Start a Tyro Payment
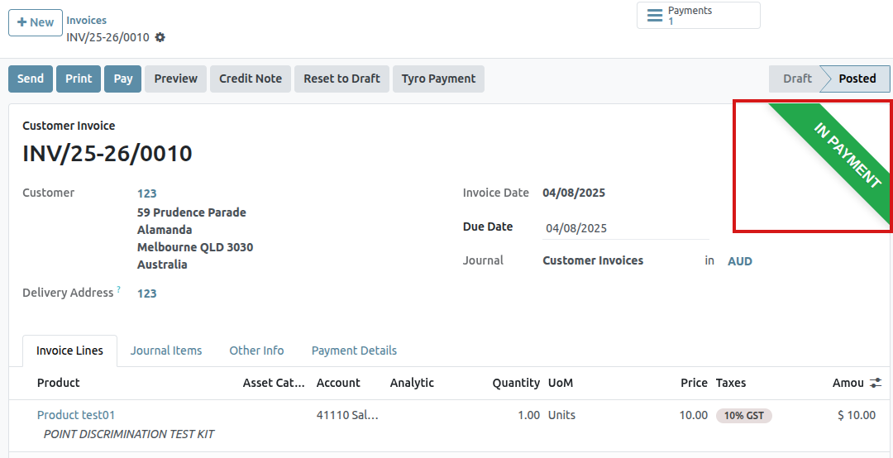 438,79
